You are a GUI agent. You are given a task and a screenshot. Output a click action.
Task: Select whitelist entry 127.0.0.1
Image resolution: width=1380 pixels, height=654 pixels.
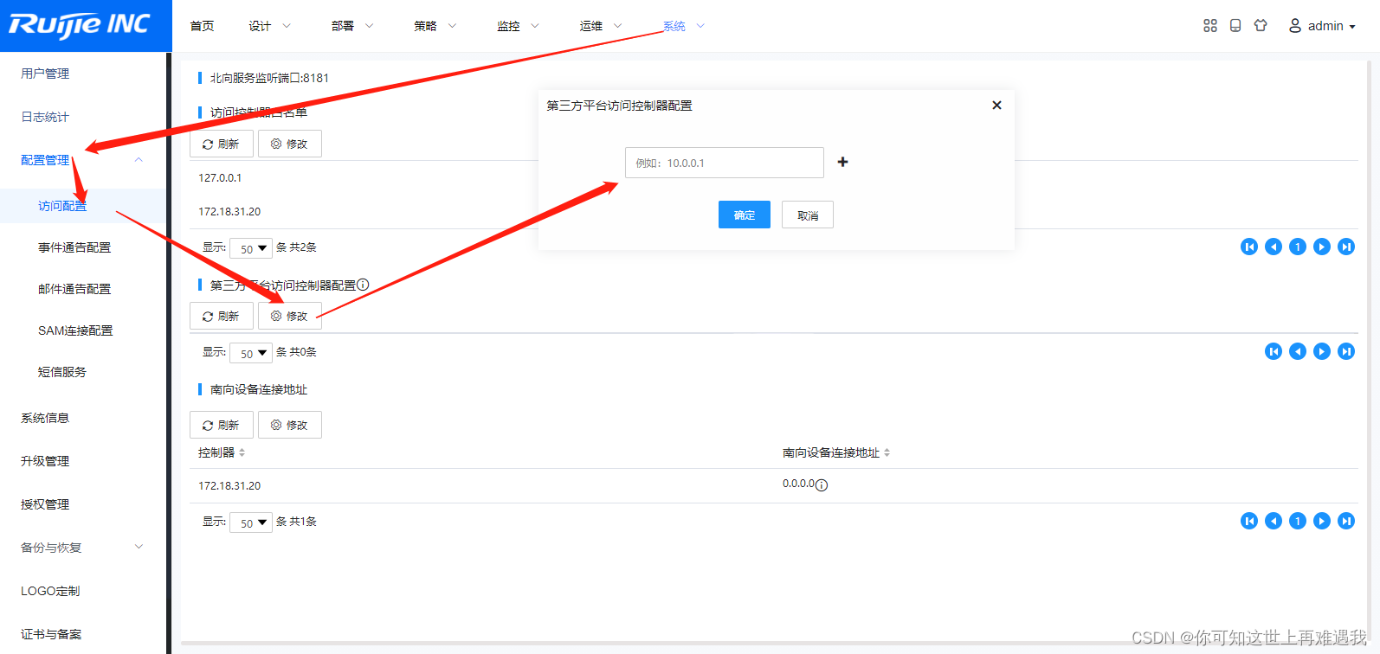tap(220, 177)
